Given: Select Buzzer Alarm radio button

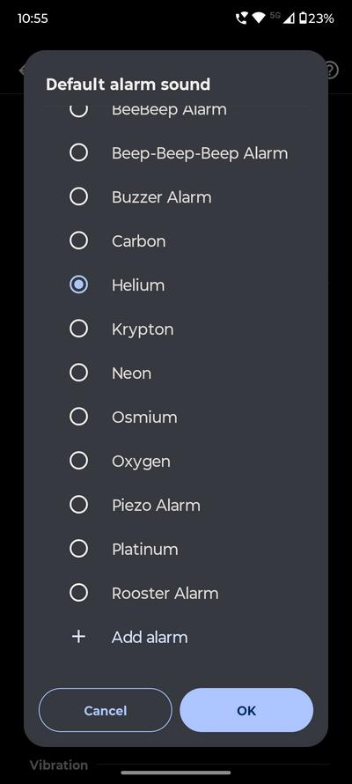Looking at the screenshot, I should pyautogui.click(x=78, y=196).
